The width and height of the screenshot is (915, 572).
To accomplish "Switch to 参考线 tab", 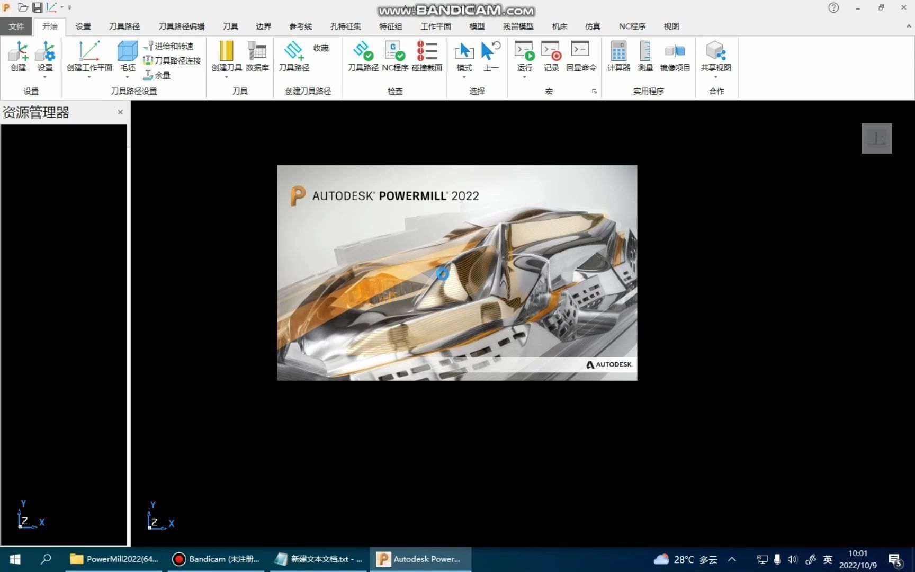I will pyautogui.click(x=301, y=26).
